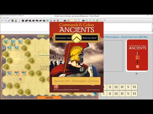Click the Undo toolbar icon
The width and height of the screenshot is (153, 114).
2,21
